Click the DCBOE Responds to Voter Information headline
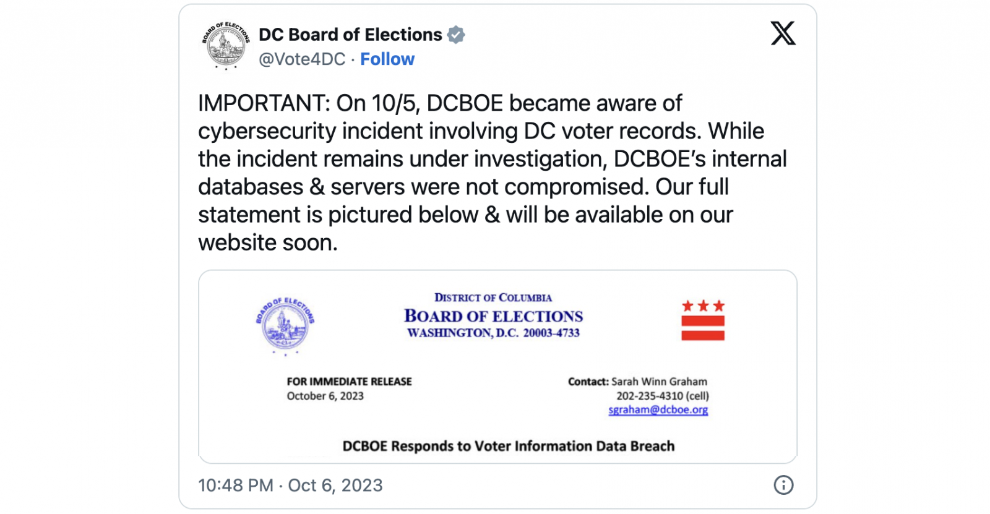The width and height of the screenshot is (990, 514). click(508, 447)
